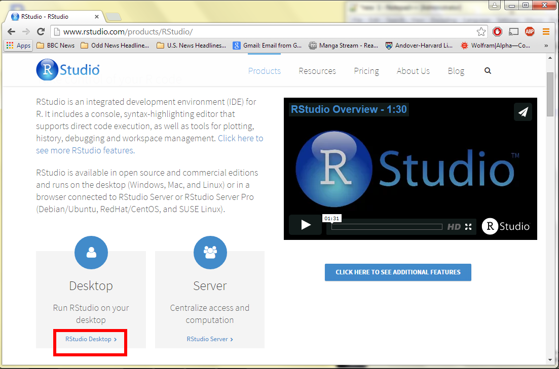The image size is (559, 369).
Task: Bookmark this page with the star icon
Action: pos(481,32)
